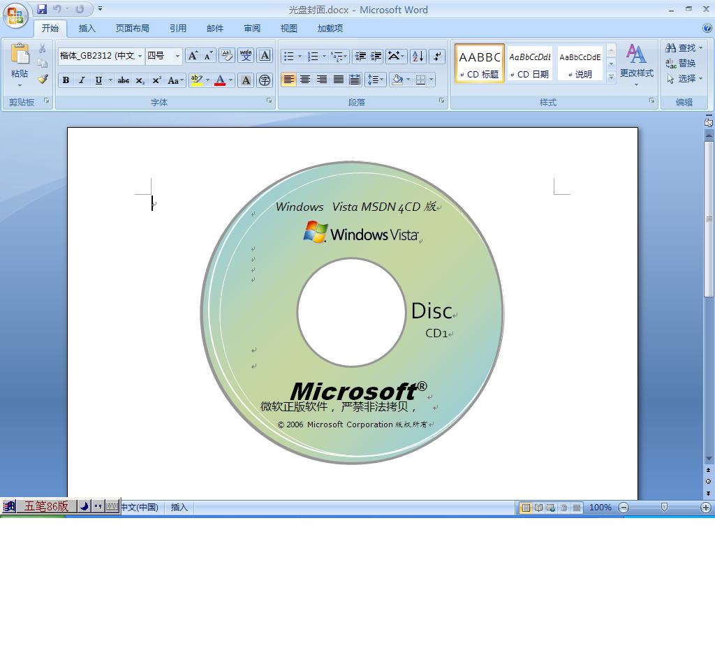Clear formatting with the eraser icon

click(x=227, y=56)
